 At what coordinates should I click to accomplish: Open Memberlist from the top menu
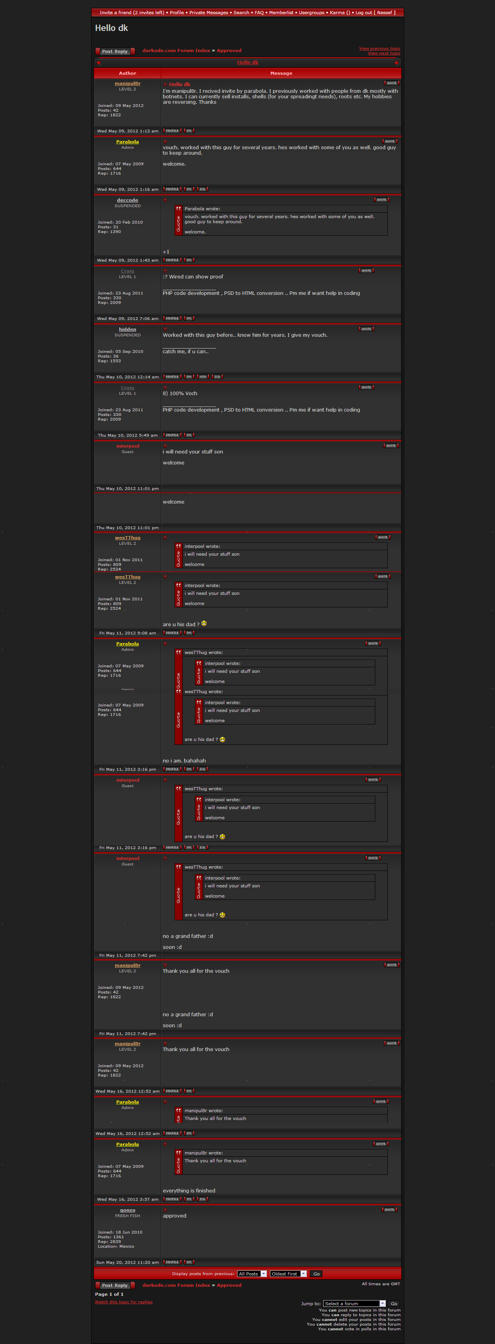pos(281,13)
